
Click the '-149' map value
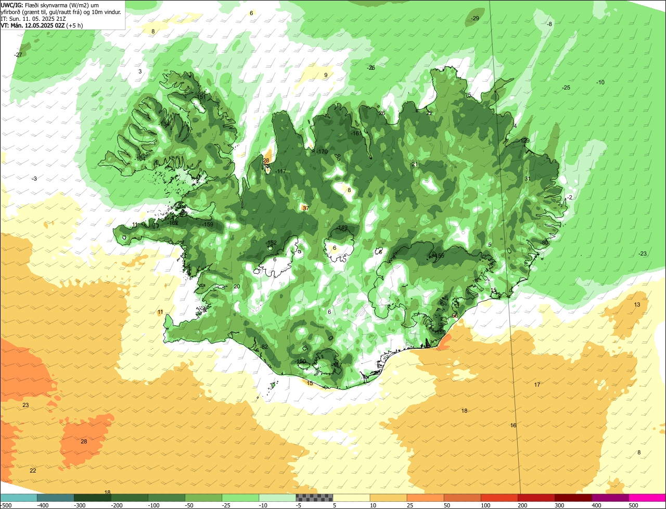tap(342, 227)
